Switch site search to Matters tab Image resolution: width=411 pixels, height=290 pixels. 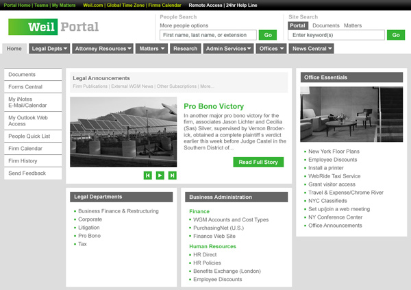[353, 25]
